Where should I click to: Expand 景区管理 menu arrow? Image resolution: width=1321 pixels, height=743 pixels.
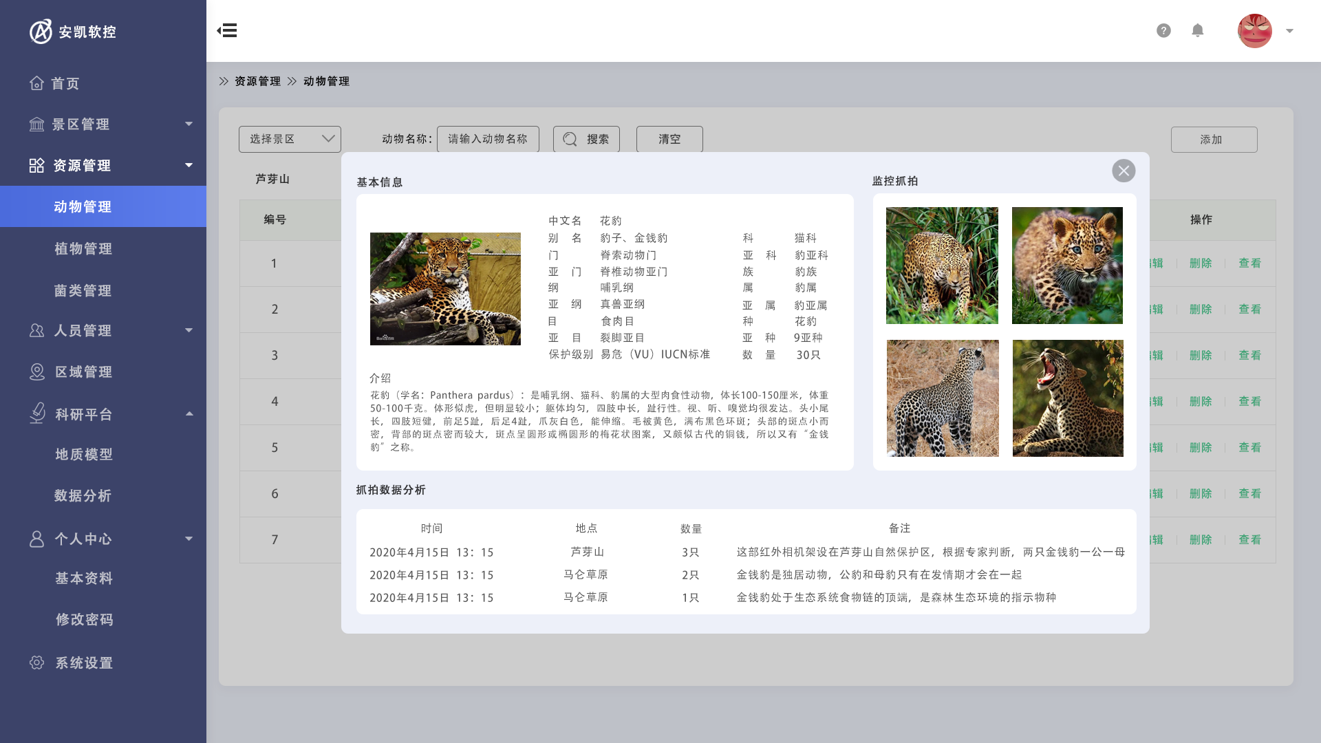(x=189, y=124)
